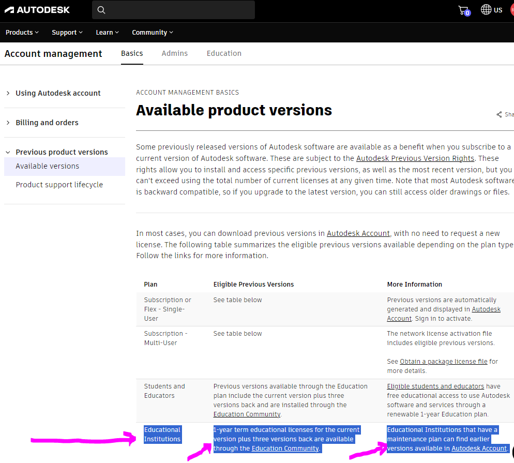514x463 pixels.
Task: Click the globe region selector icon
Action: 485,9
